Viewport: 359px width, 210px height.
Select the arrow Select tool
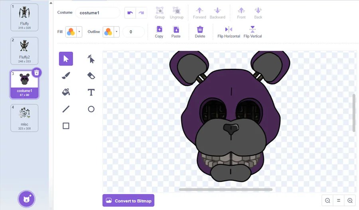coord(66,58)
